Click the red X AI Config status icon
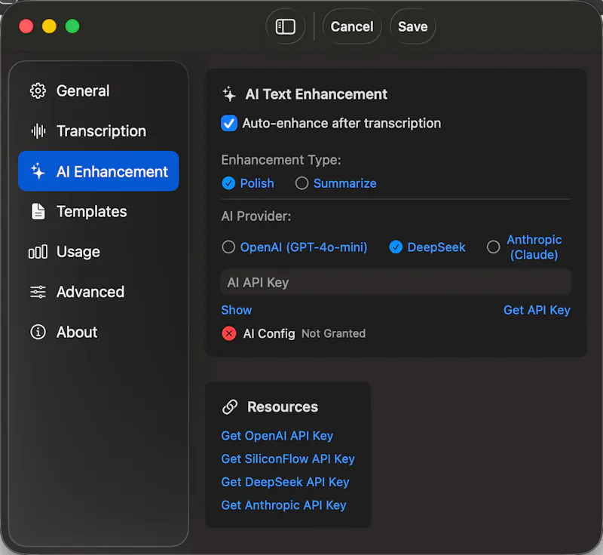Screen dimensions: 603x555 [x=229, y=333]
